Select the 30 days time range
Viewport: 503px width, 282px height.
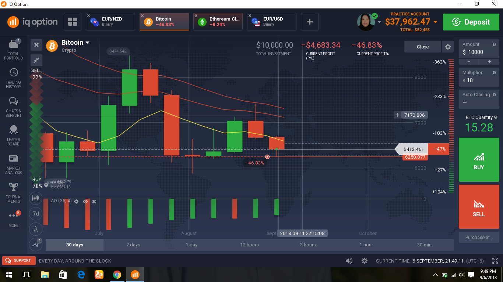pyautogui.click(x=75, y=245)
